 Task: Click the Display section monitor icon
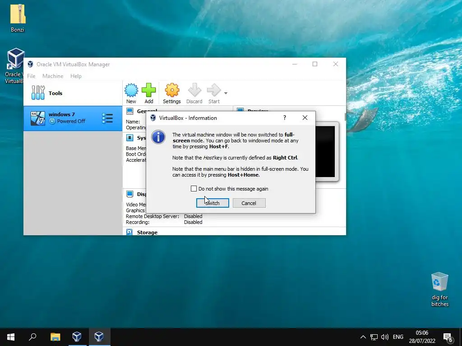click(129, 194)
